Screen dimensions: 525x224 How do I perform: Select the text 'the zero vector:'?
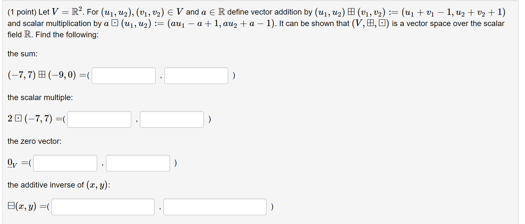(x=35, y=141)
